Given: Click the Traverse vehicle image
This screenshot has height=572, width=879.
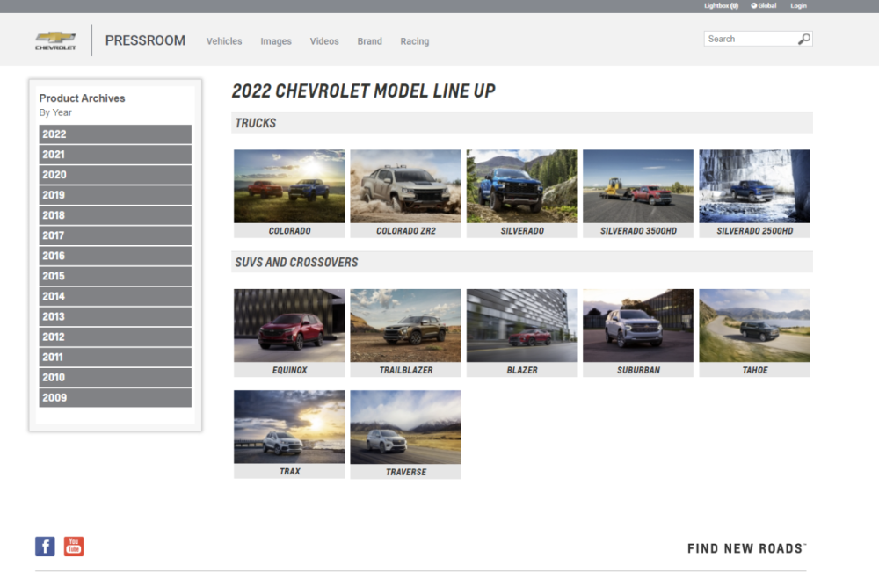Looking at the screenshot, I should point(405,427).
